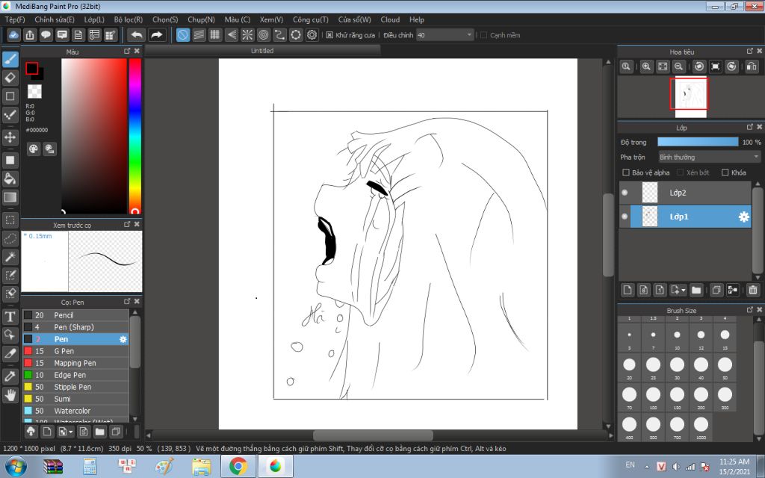Enable the Cạnh mềm checkbox
This screenshot has height=478, width=765.
pos(484,35)
